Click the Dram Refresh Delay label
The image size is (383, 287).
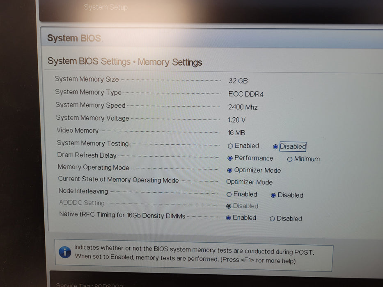(87, 155)
